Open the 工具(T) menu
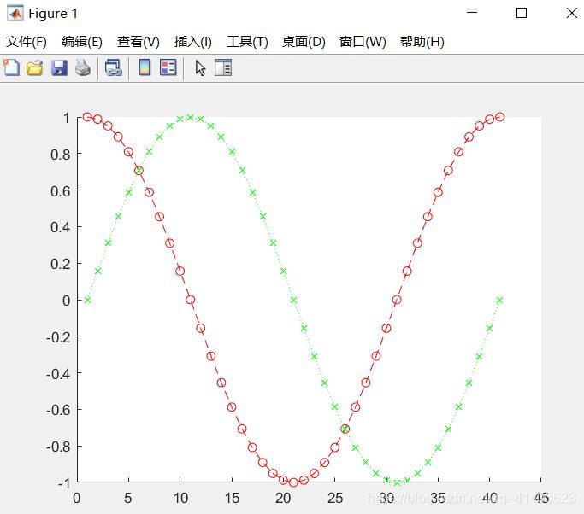 click(248, 42)
